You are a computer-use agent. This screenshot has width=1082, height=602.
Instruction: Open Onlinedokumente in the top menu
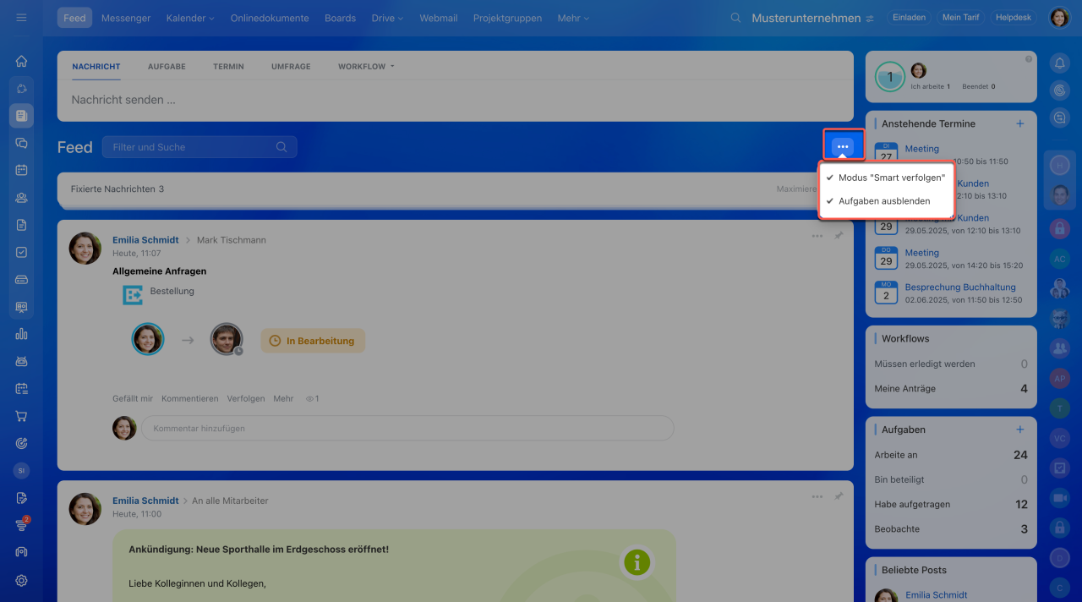point(270,18)
